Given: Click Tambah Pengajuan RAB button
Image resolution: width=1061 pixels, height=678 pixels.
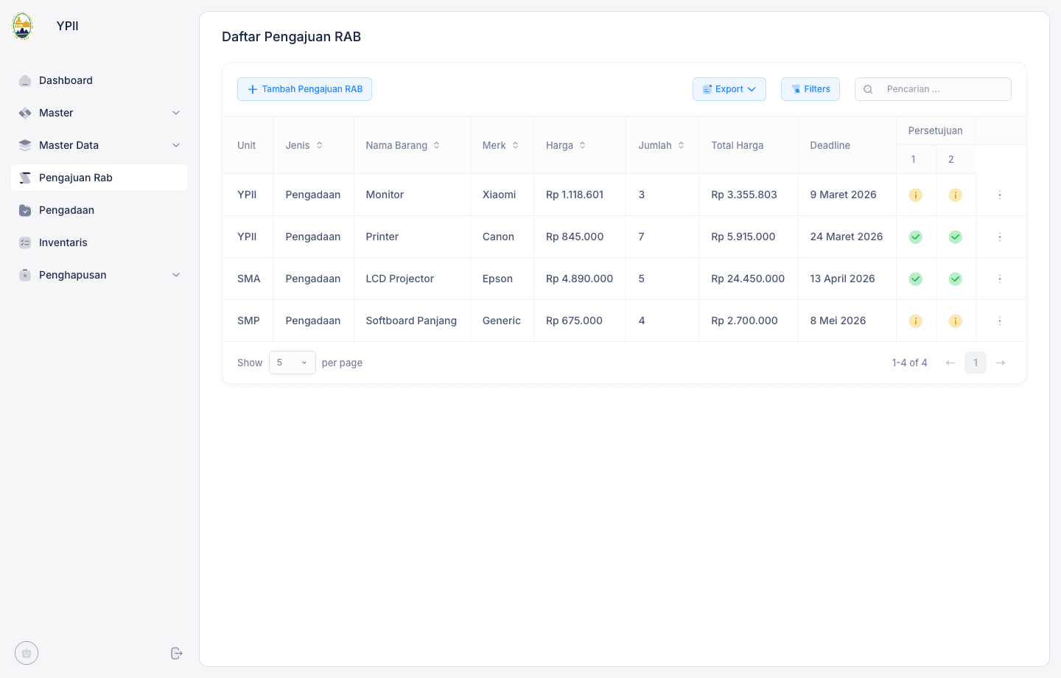Looking at the screenshot, I should 304,89.
